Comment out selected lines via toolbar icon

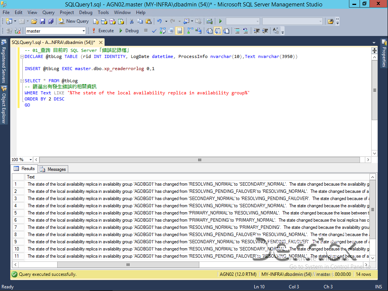pos(237,31)
